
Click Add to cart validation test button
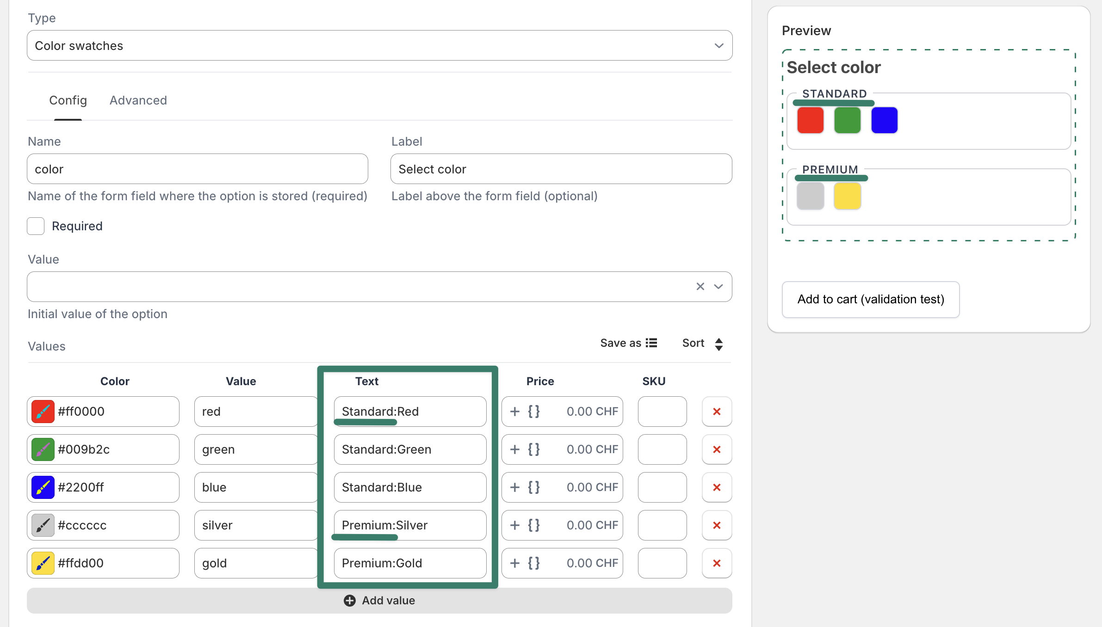(x=870, y=300)
